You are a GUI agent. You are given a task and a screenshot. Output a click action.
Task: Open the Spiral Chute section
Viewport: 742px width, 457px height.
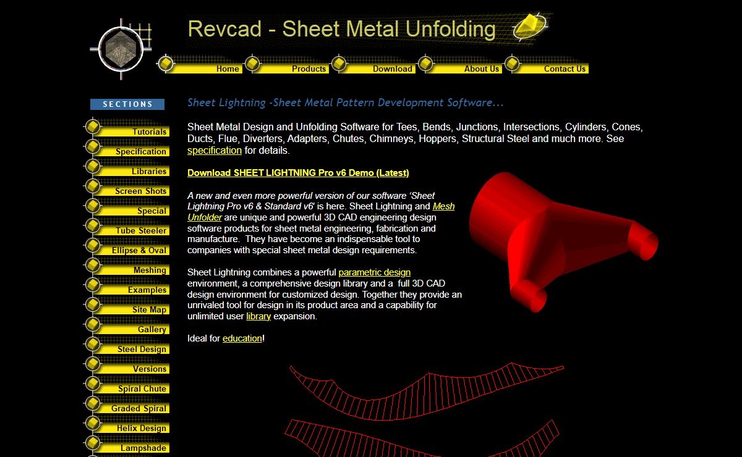tap(142, 388)
